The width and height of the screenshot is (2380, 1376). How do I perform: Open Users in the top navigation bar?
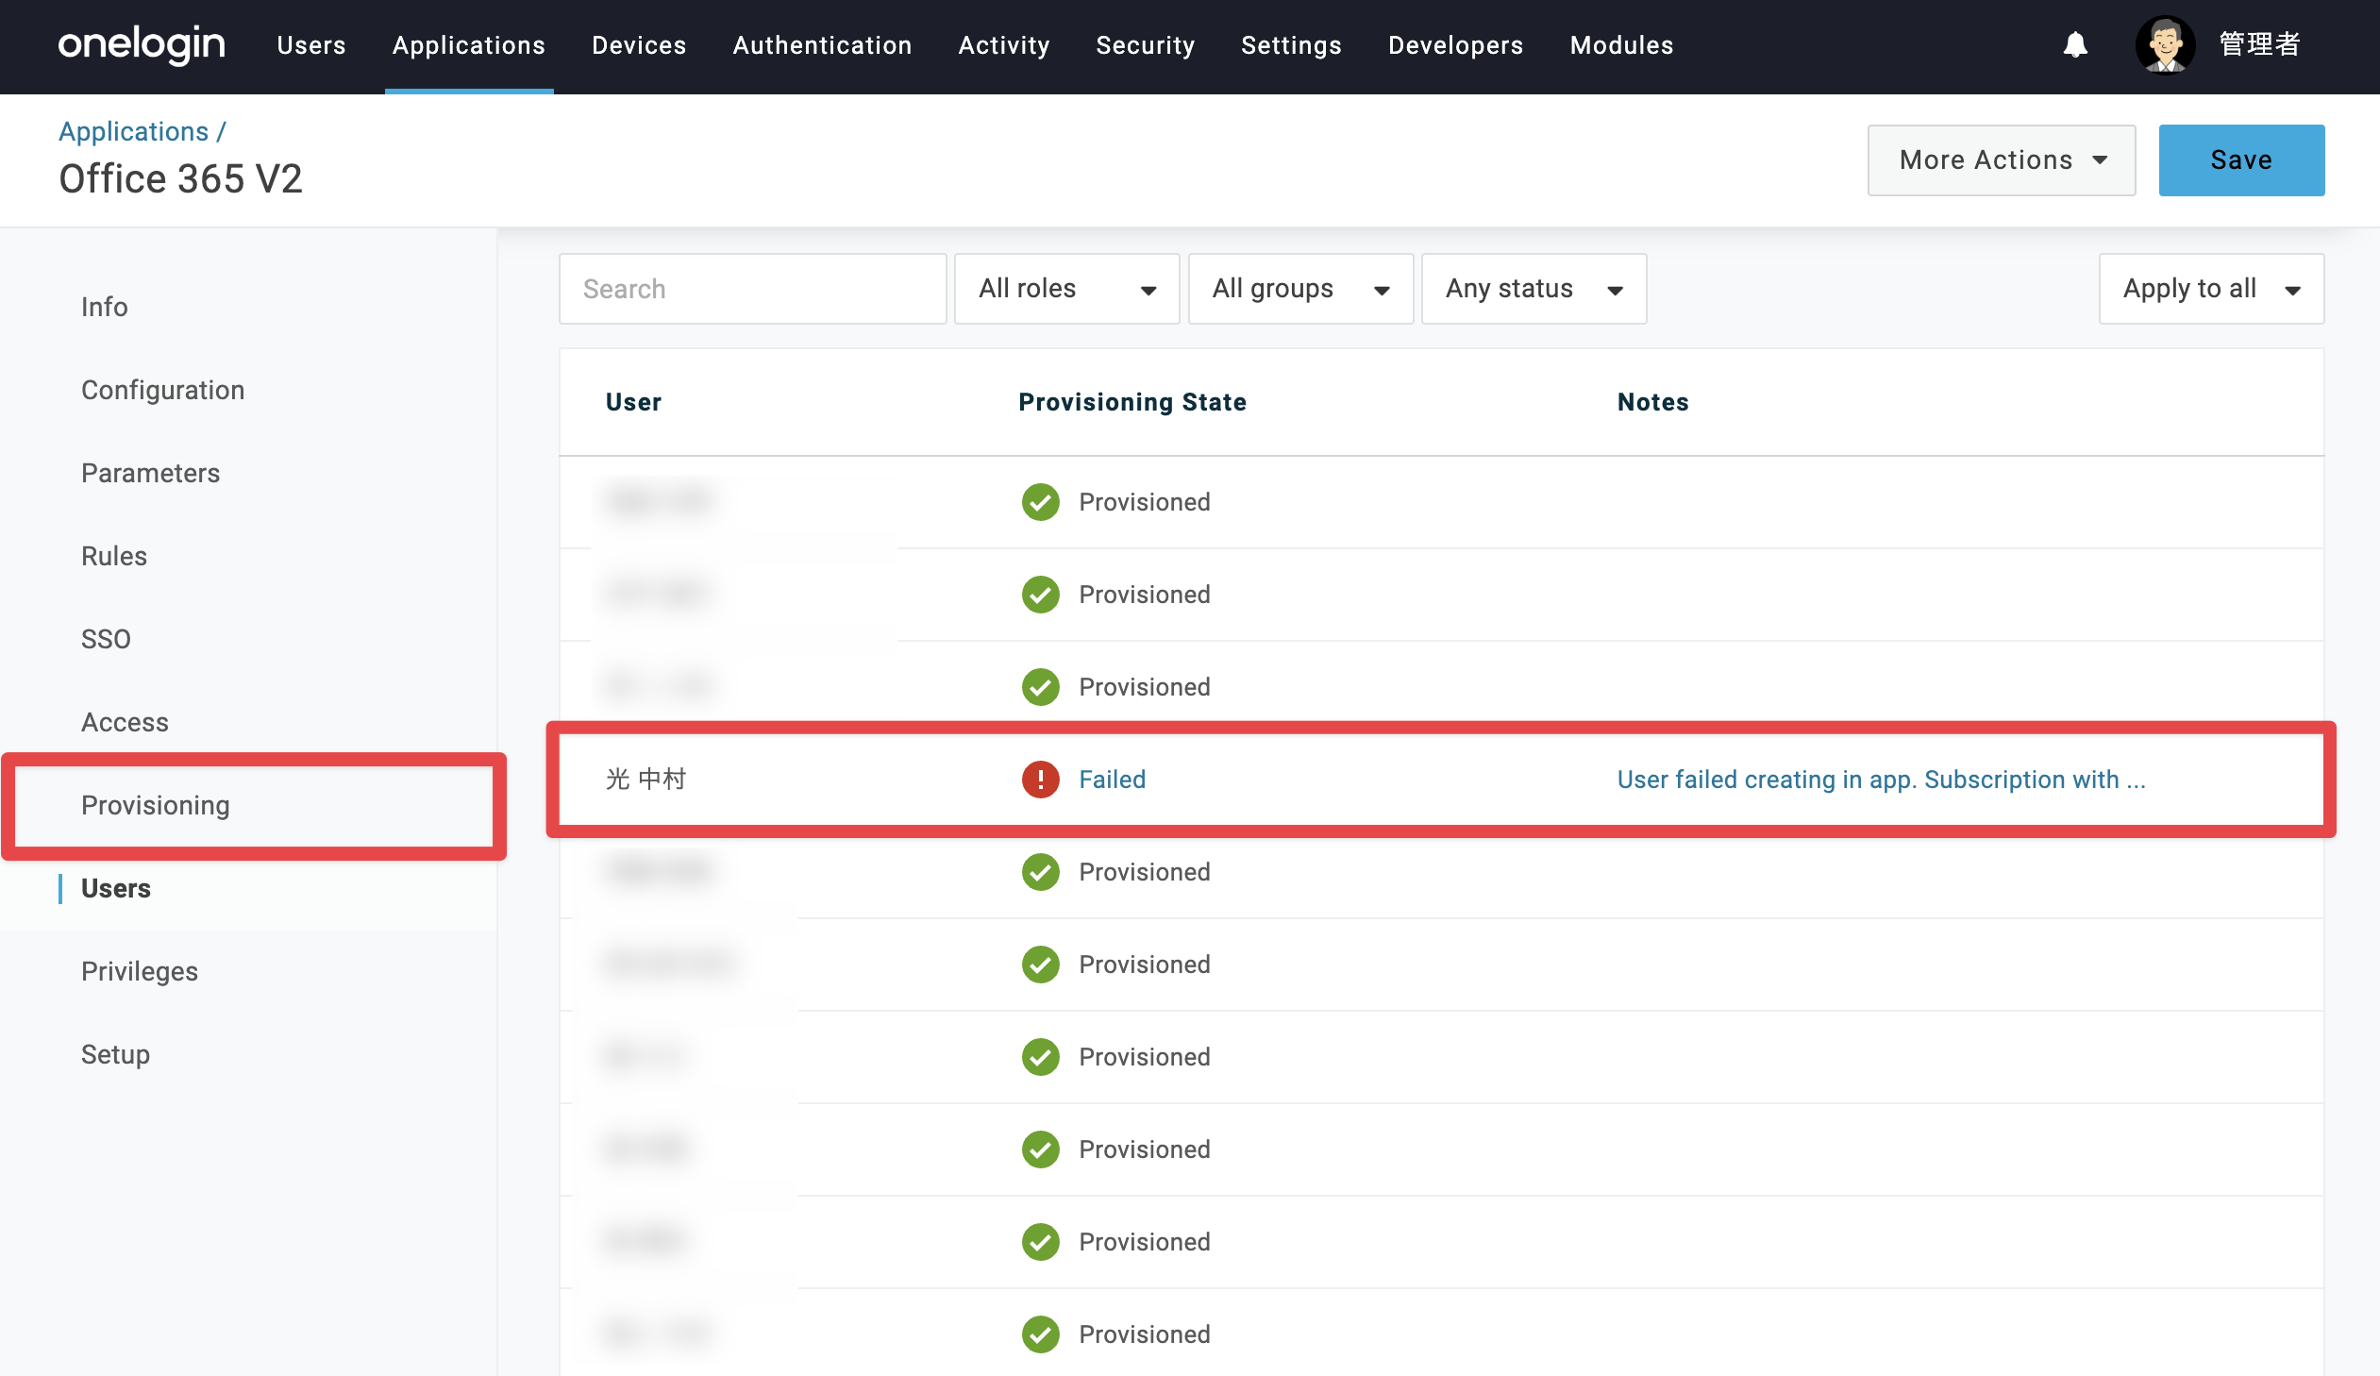click(310, 45)
